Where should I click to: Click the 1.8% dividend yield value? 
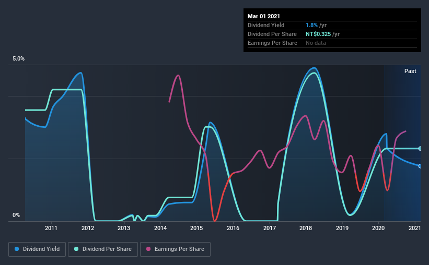point(311,25)
